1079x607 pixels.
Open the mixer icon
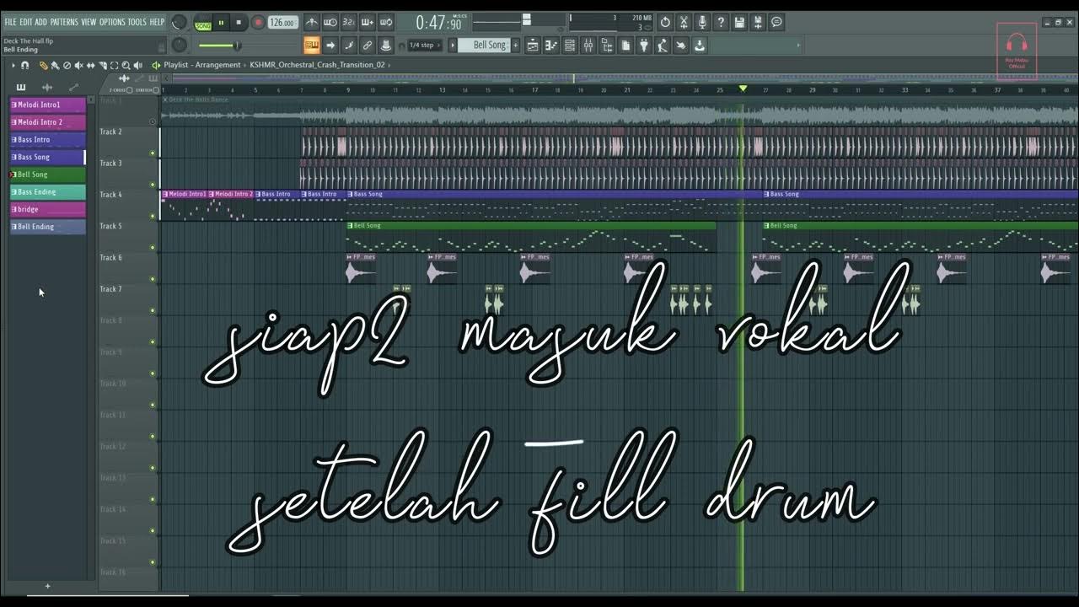[588, 46]
